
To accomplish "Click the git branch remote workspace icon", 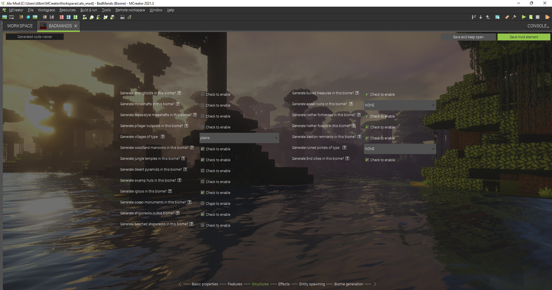I will coord(474,17).
